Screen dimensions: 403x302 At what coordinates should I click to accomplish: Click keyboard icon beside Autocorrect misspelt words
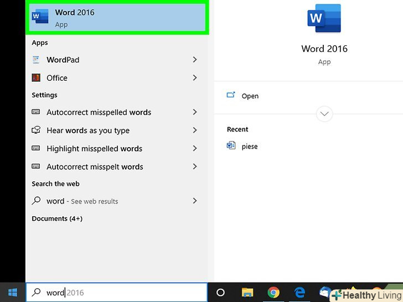pyautogui.click(x=36, y=166)
